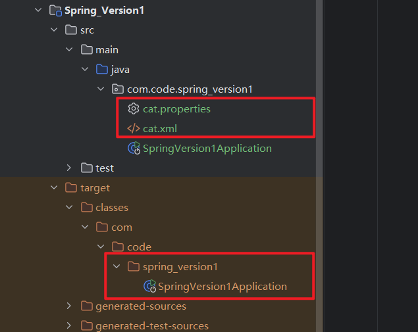Viewport: 418px width, 332px height.
Task: Select the java folder label
Action: click(120, 70)
